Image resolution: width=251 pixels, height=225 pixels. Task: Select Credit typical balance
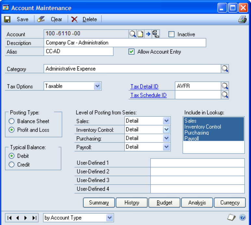(x=12, y=165)
